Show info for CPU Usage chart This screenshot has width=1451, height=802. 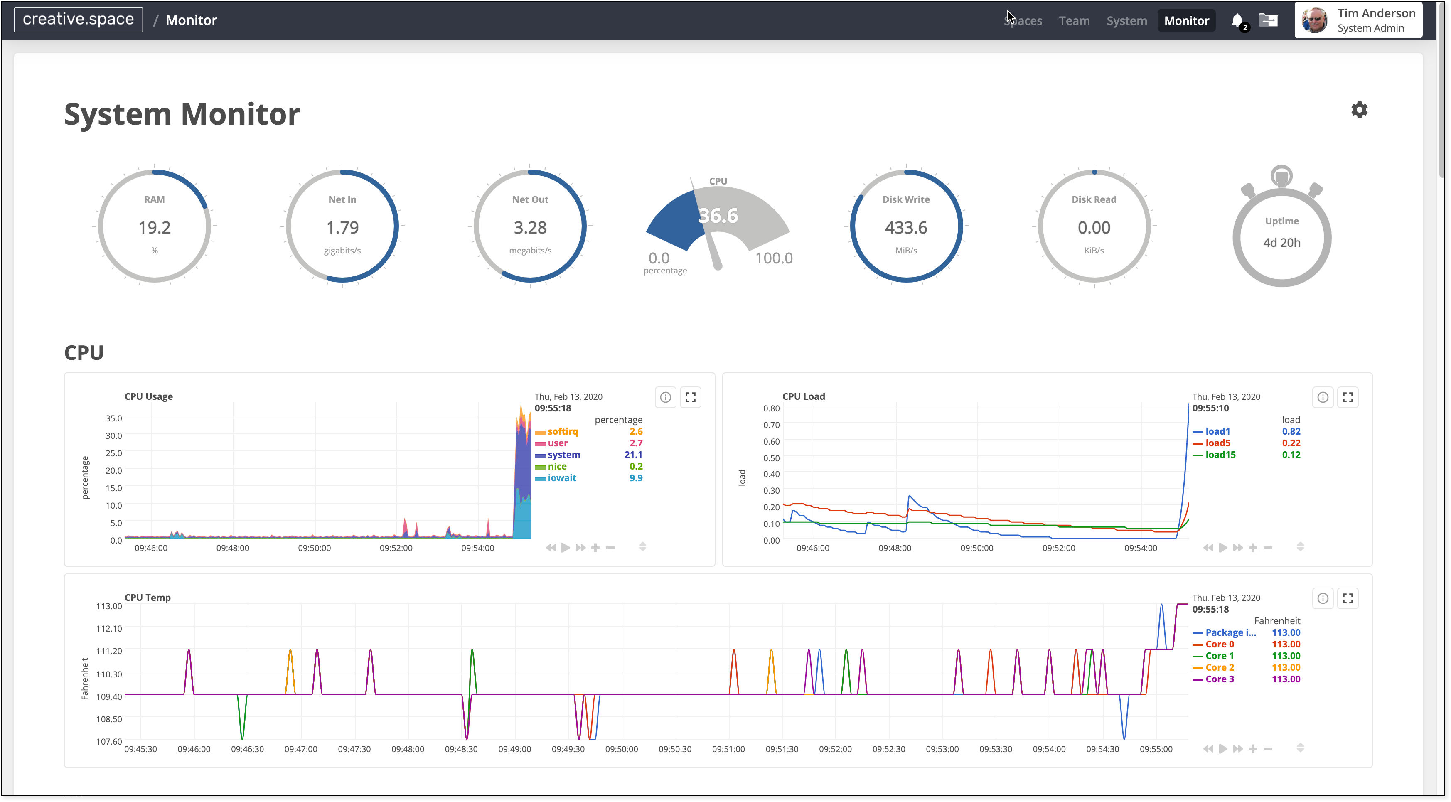click(x=665, y=397)
